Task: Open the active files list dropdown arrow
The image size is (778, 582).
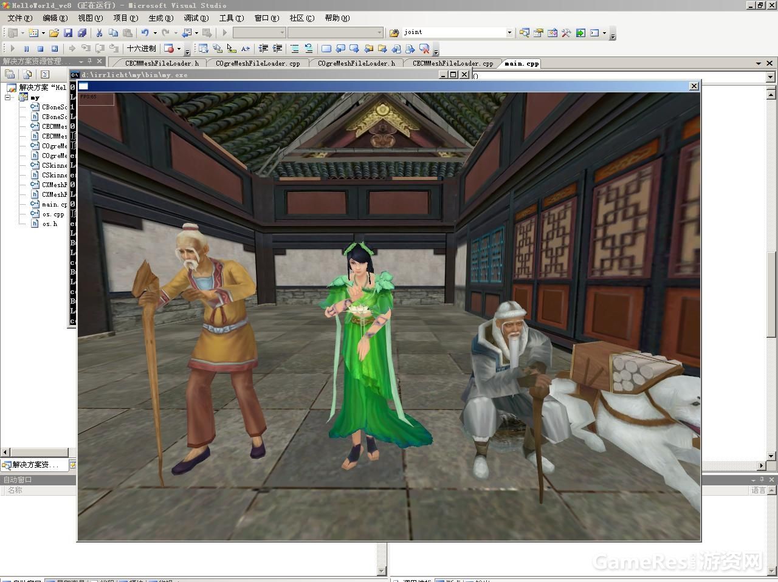Action: click(x=759, y=63)
